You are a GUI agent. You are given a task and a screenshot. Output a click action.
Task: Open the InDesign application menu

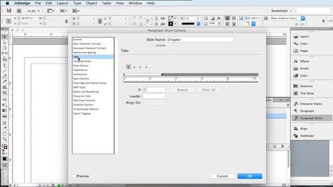(x=22, y=3)
